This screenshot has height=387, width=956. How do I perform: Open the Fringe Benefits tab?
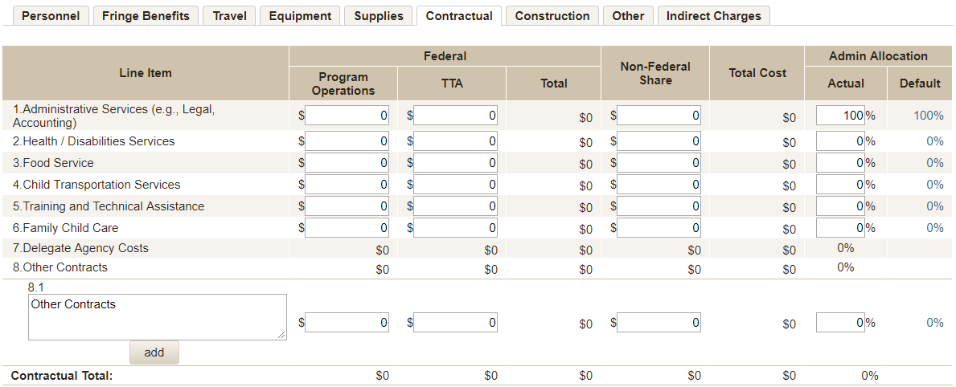tap(146, 16)
